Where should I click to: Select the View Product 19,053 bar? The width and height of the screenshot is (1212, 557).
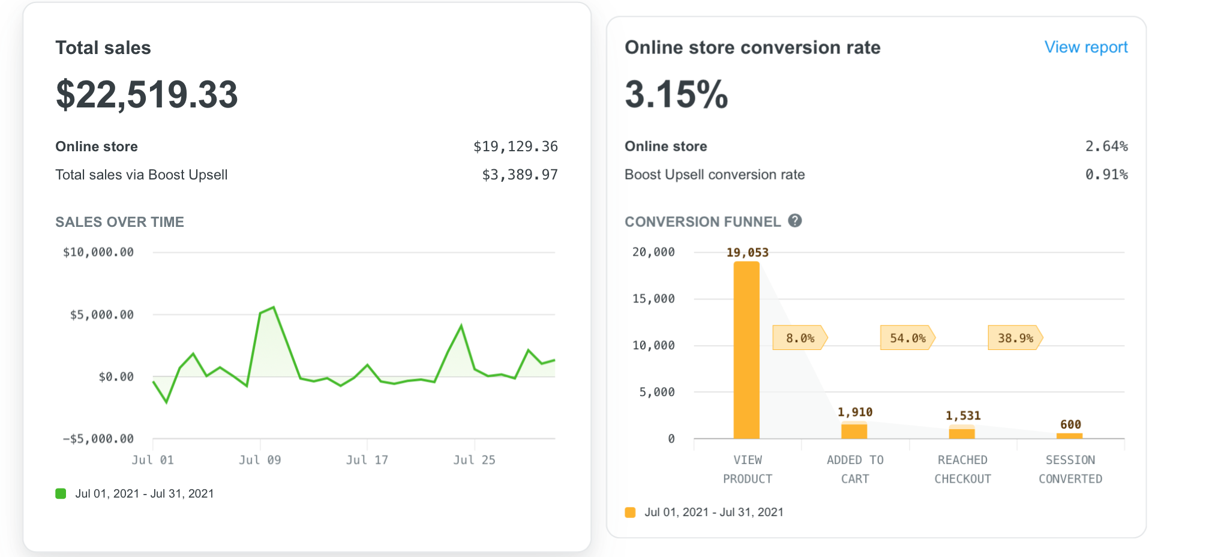pyautogui.click(x=746, y=350)
